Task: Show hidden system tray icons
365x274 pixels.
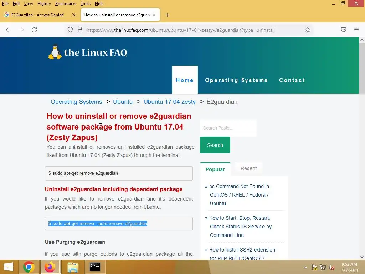Action: [x=305, y=267]
